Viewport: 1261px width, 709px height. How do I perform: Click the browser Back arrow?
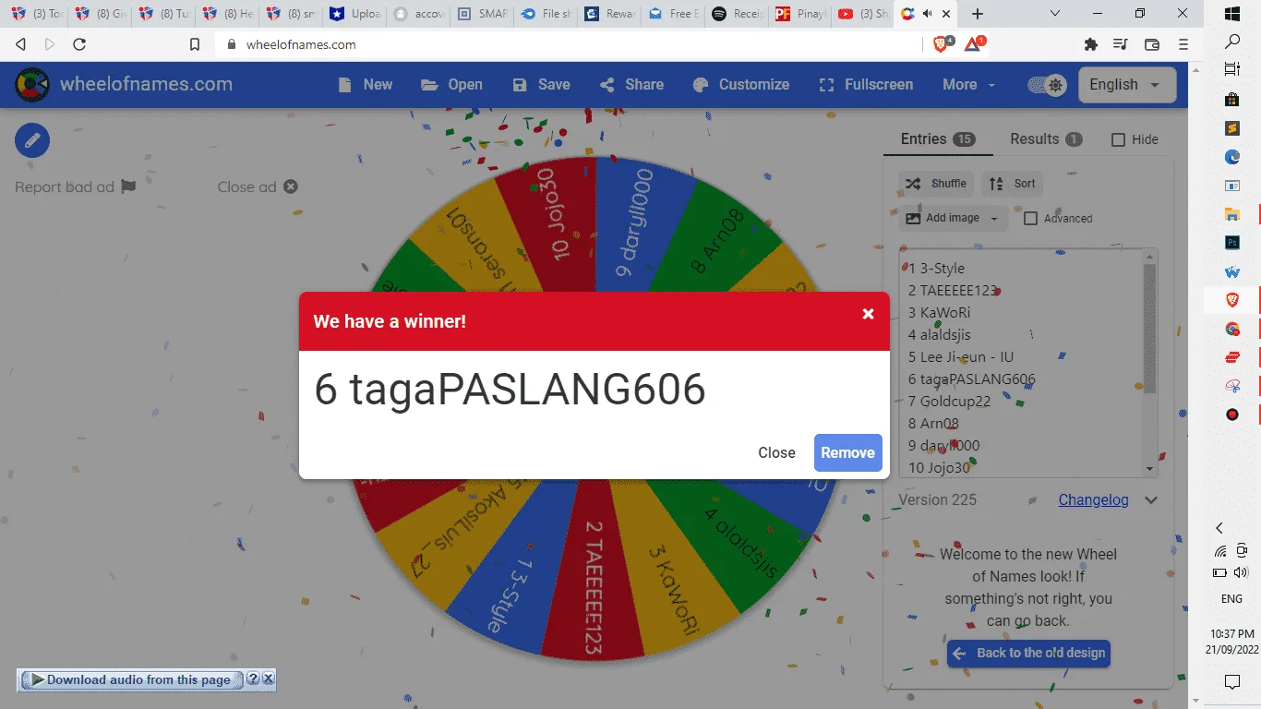21,44
